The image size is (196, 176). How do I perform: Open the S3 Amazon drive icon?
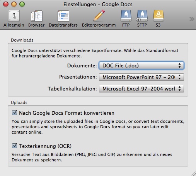click(158, 16)
